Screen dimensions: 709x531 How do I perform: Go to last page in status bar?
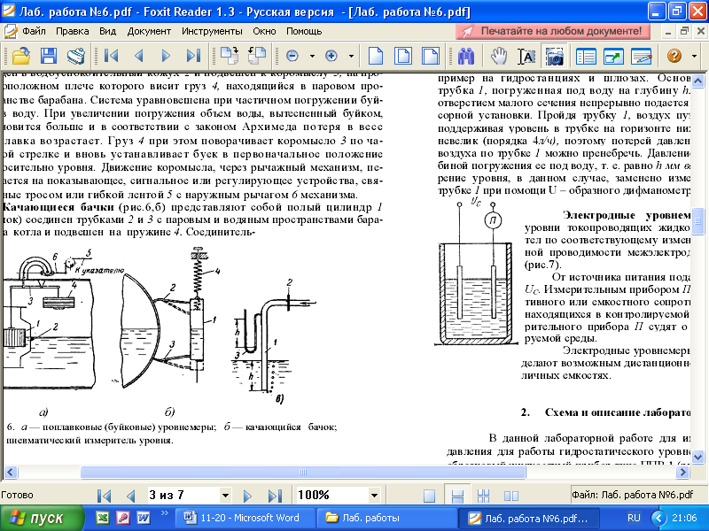[275, 496]
